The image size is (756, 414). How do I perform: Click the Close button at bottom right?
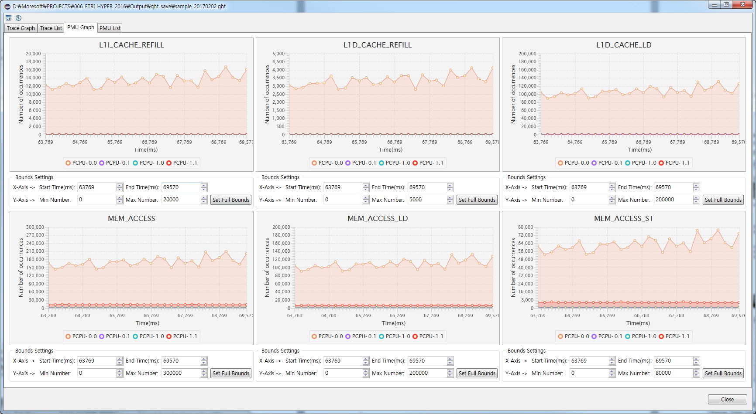point(727,400)
